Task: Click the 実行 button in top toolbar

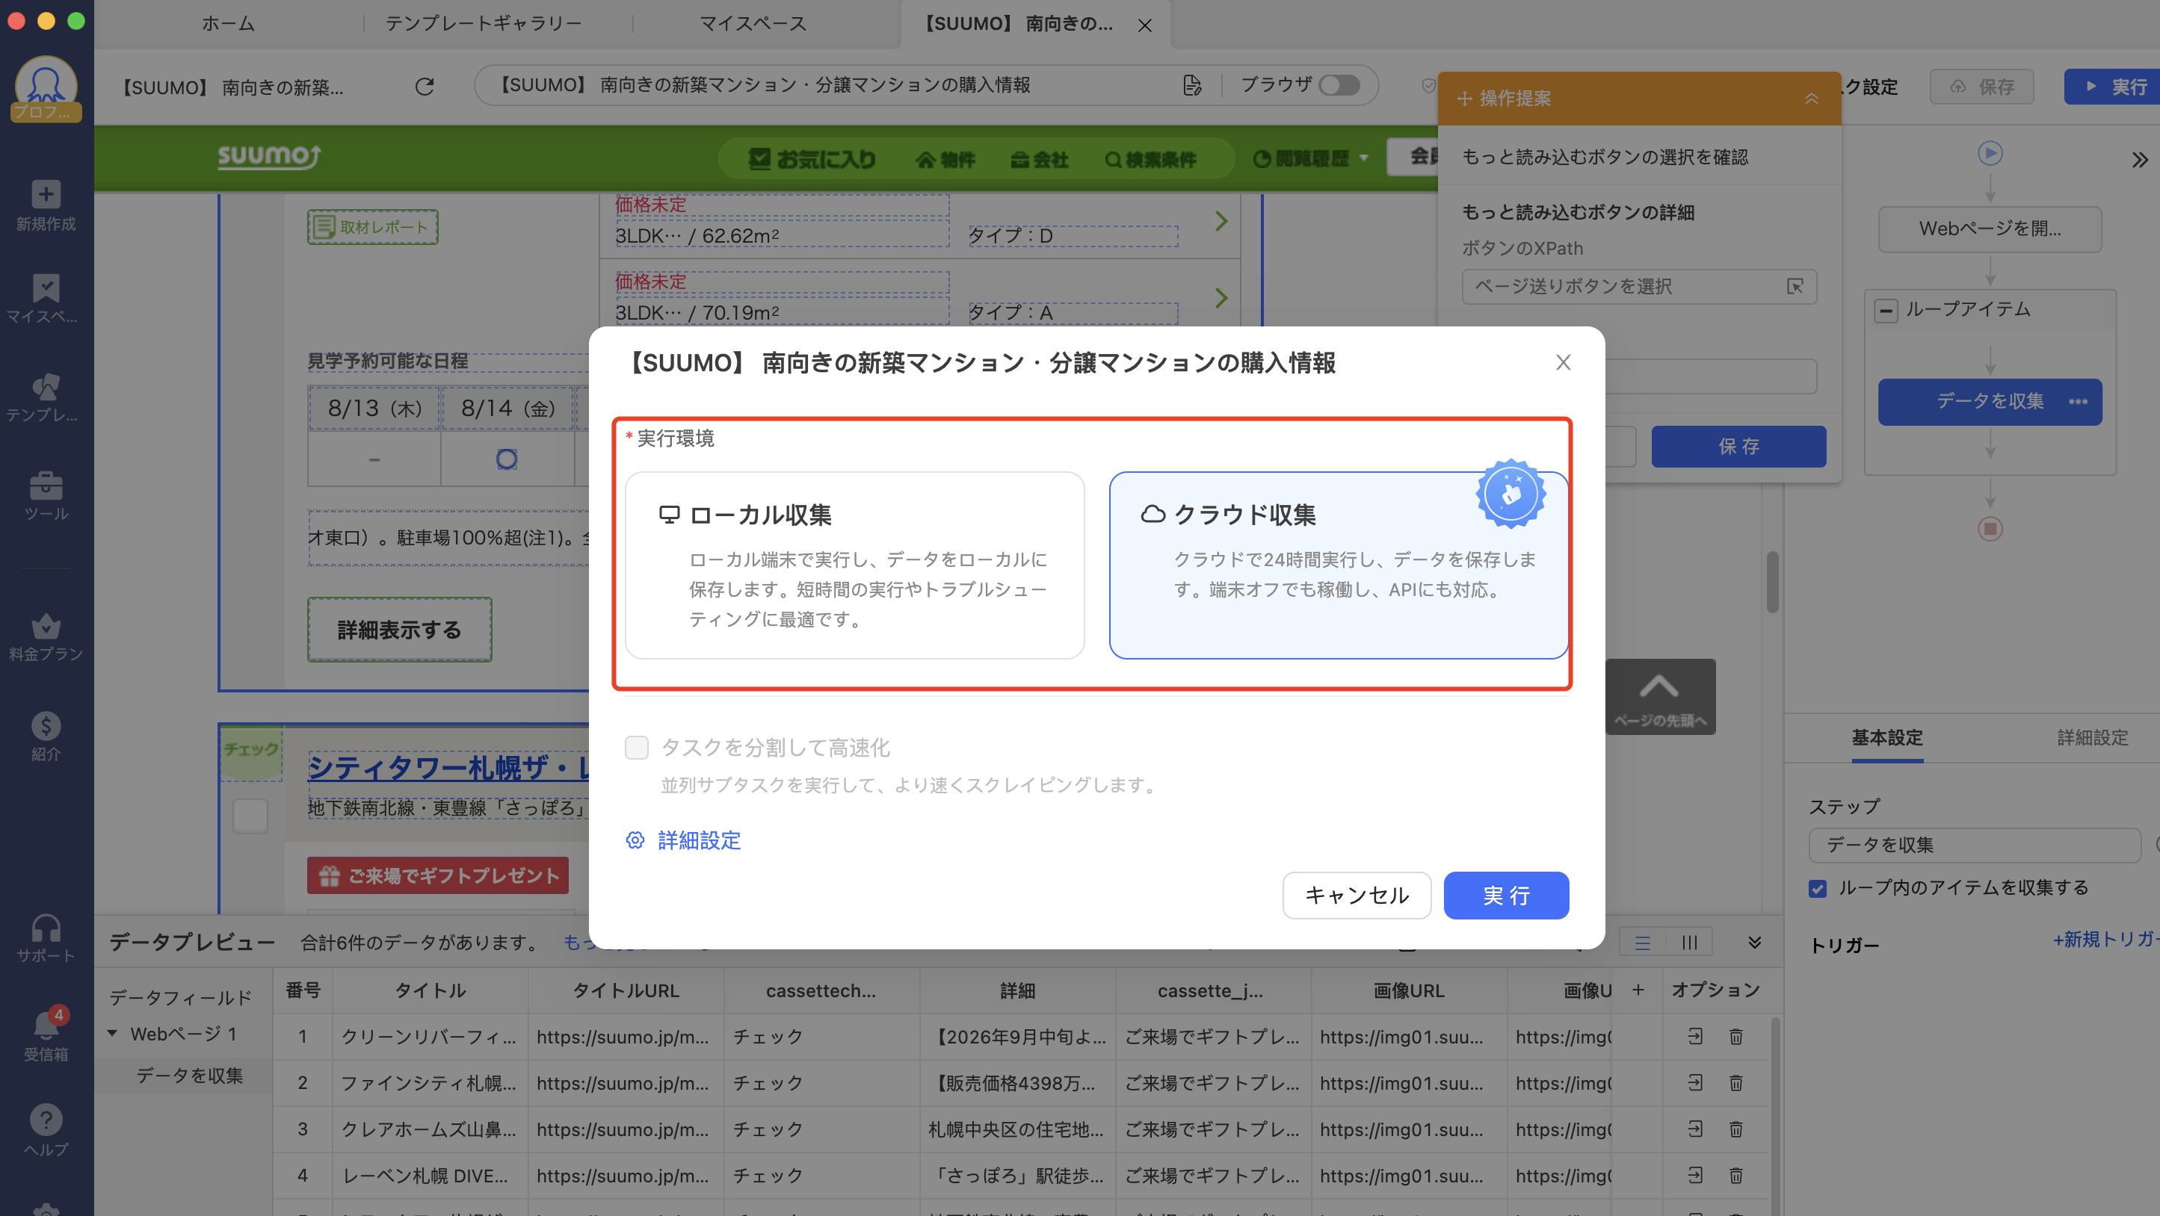Action: tap(2113, 87)
